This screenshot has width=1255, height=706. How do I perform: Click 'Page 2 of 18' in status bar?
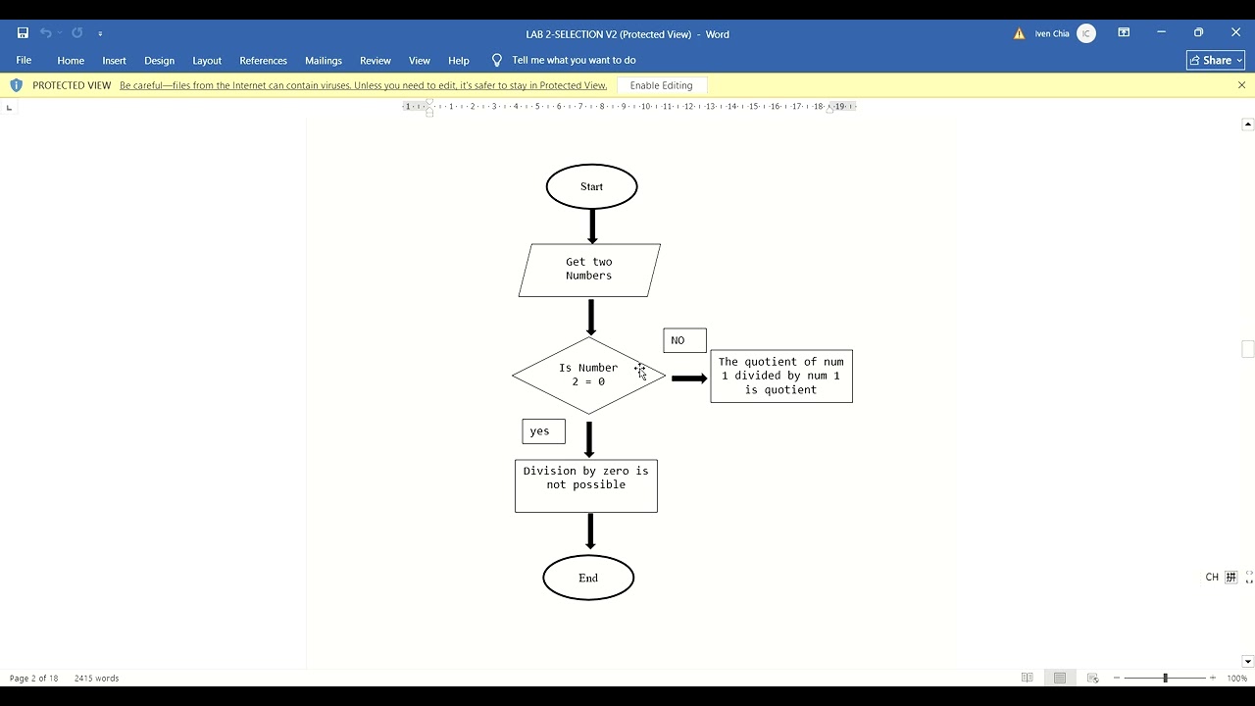point(34,679)
